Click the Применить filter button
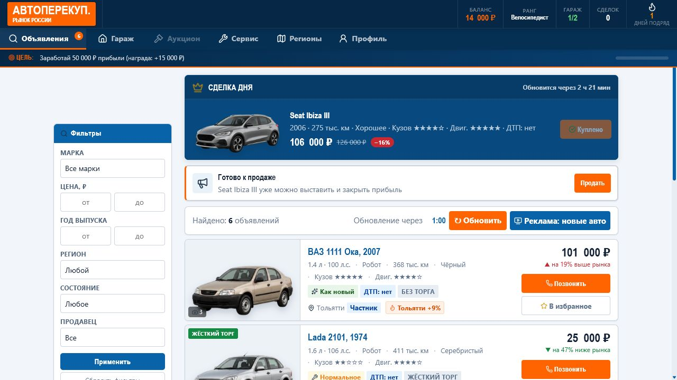This screenshot has width=677, height=380. [113, 362]
